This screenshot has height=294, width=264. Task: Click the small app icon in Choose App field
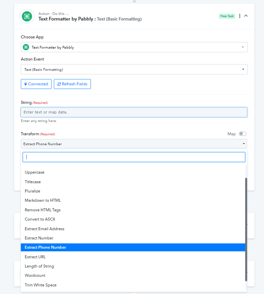pos(26,47)
